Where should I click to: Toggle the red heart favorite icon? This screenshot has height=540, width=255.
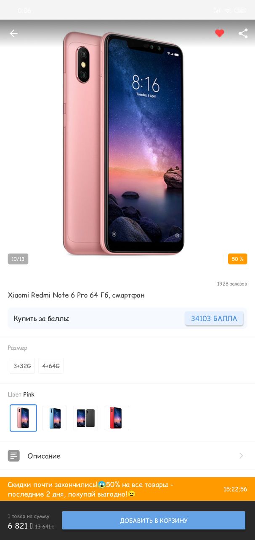click(x=220, y=33)
